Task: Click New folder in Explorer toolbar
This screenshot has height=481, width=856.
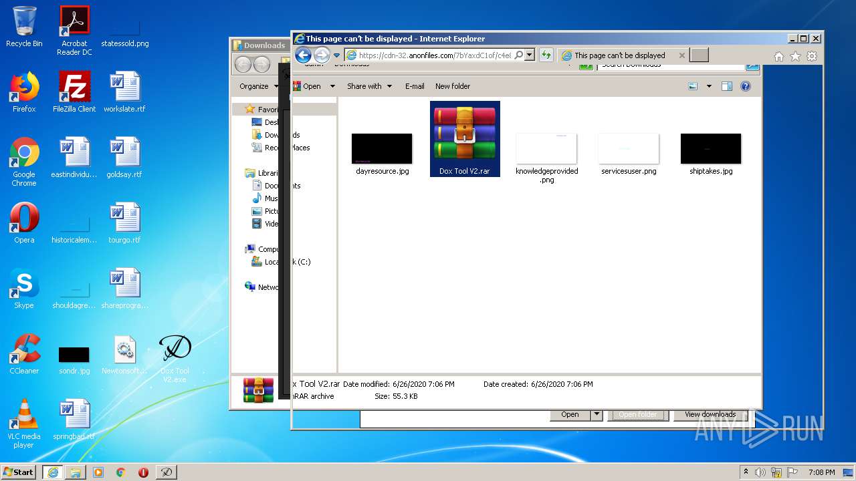Action: point(453,86)
